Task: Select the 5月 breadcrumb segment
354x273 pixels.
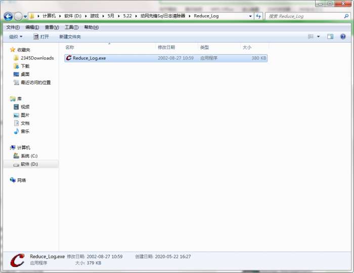Action: tap(111, 16)
